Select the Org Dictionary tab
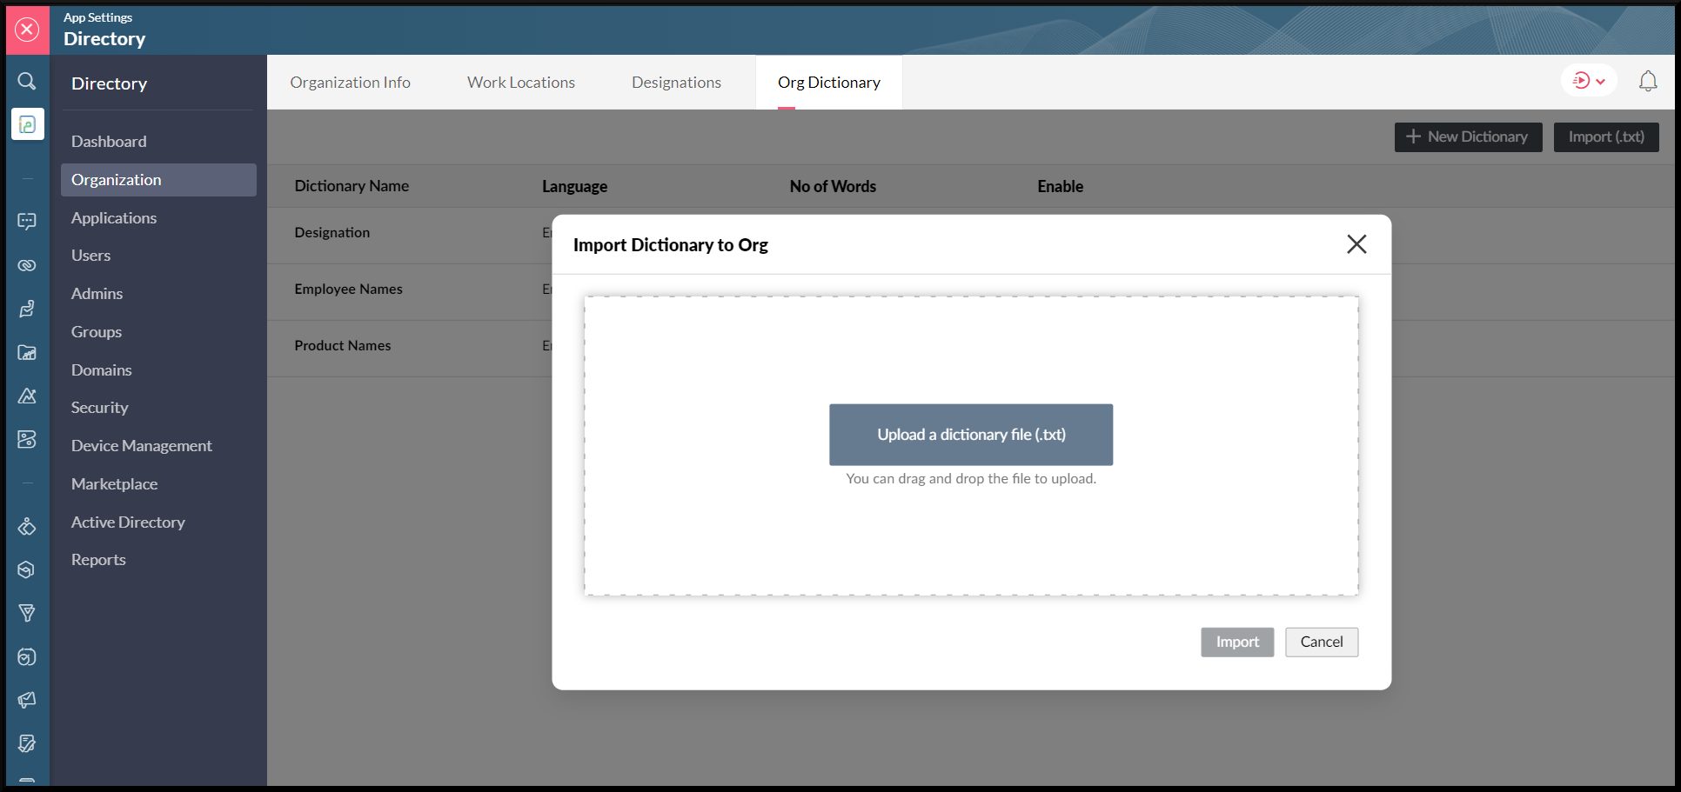This screenshot has width=1681, height=792. [x=829, y=83]
